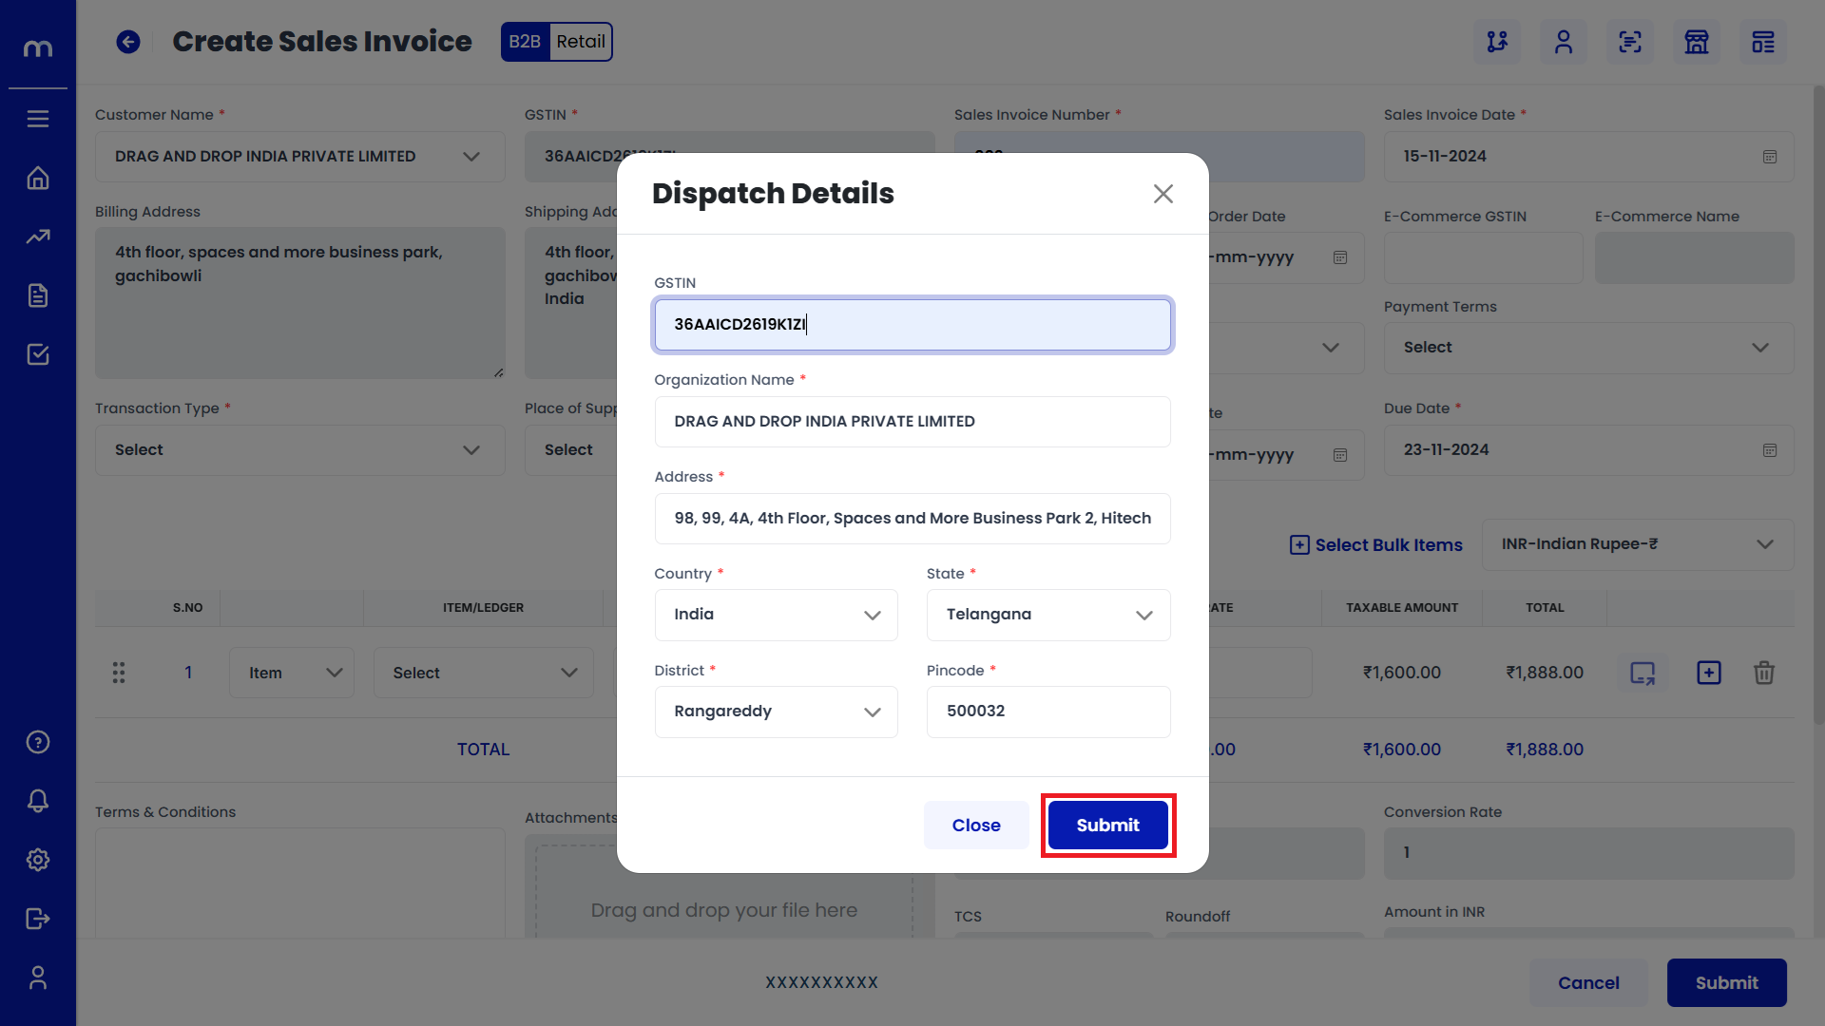The width and height of the screenshot is (1825, 1026).
Task: Open the documents icon in sidebar
Action: [x=38, y=295]
